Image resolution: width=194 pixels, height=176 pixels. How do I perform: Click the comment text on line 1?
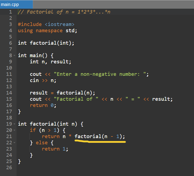[x=64, y=12]
